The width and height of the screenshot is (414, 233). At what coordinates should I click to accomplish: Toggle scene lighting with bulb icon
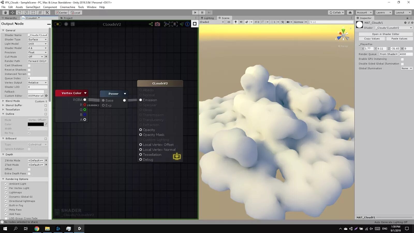point(235,22)
